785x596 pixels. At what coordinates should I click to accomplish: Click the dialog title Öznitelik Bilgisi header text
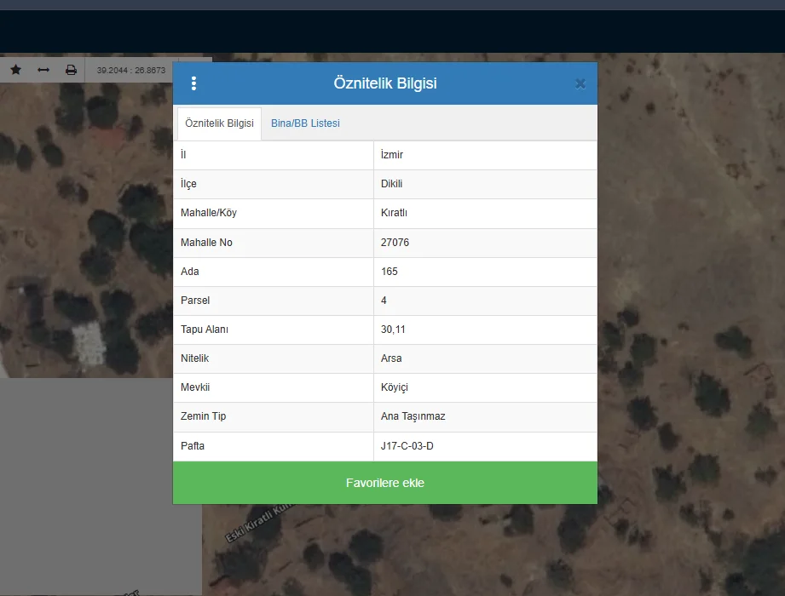click(385, 83)
